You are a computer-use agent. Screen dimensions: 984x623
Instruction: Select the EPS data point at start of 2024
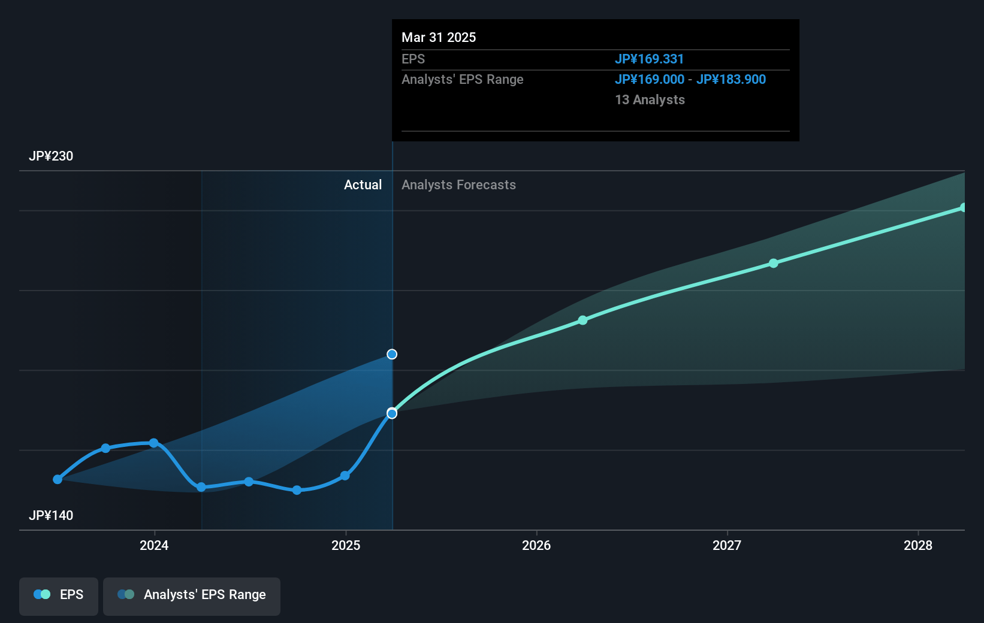pyautogui.click(x=154, y=443)
